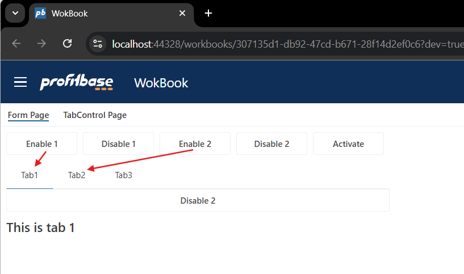Screen dimensions: 464x274
Task: View site information icon in address bar
Action: [x=98, y=44]
